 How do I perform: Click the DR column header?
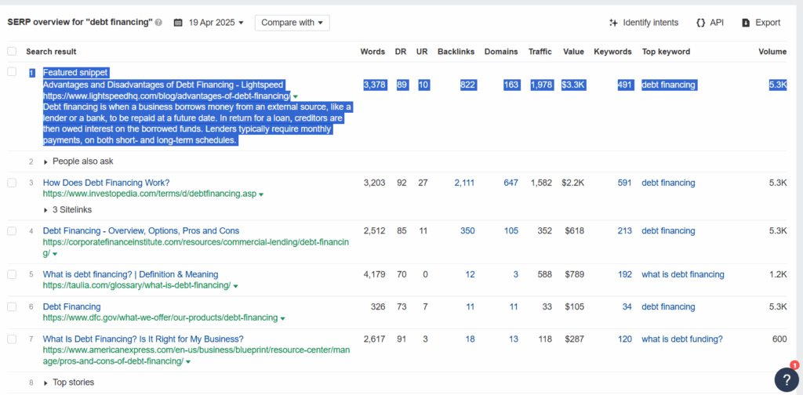click(401, 52)
